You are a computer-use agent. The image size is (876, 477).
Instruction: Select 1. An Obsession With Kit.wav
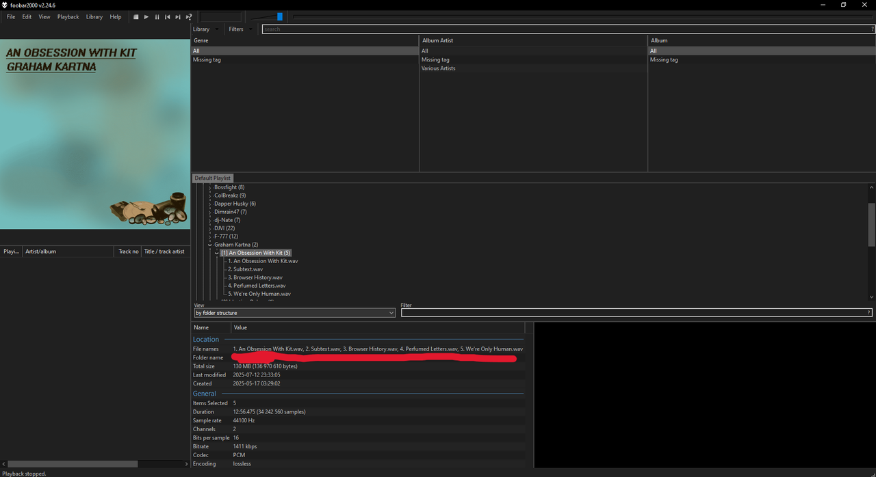(x=263, y=261)
